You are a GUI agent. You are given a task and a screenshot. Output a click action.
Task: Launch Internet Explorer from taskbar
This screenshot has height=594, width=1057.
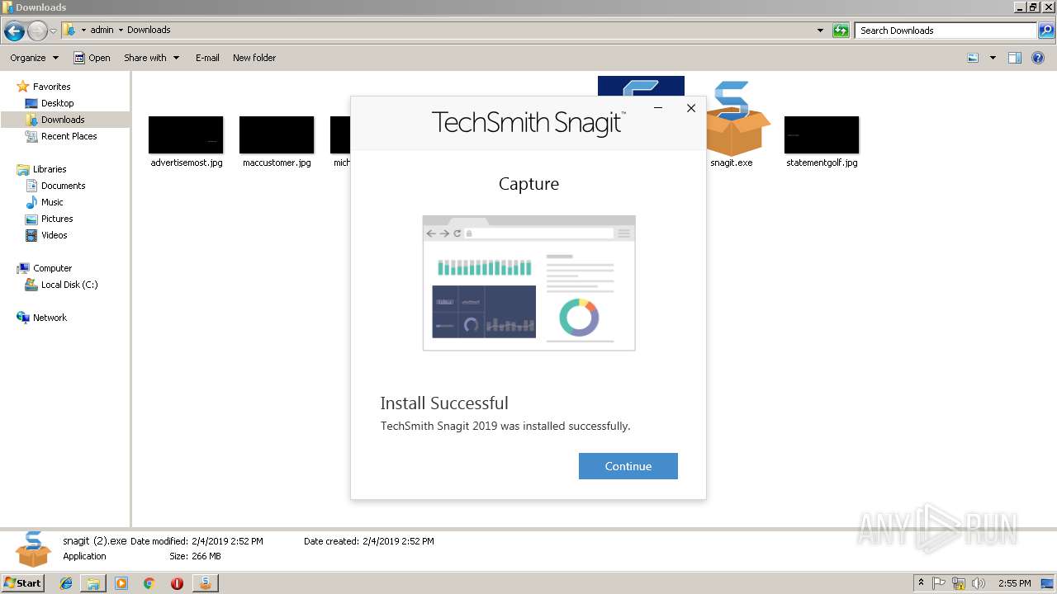coord(66,583)
